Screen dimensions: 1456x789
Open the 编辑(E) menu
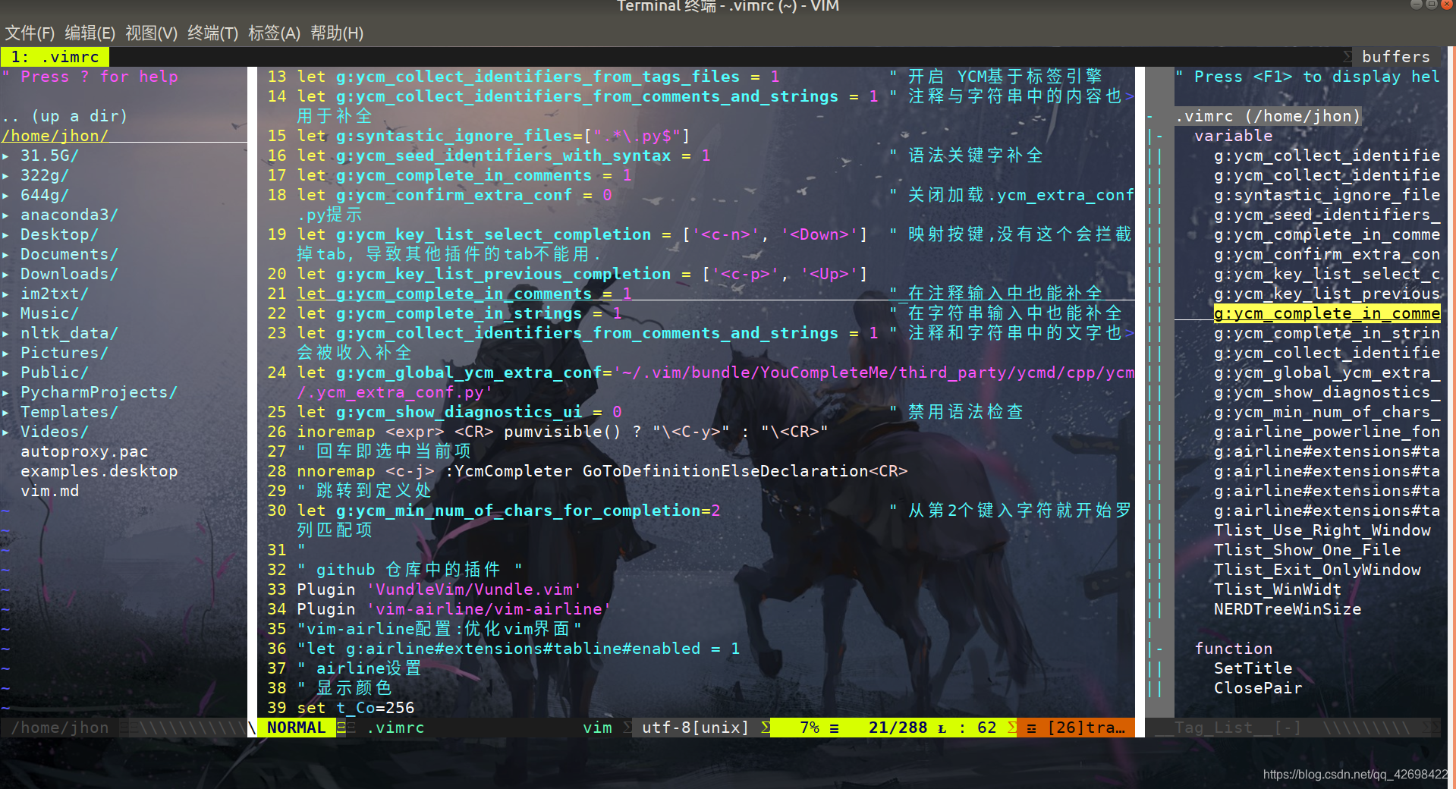tap(90, 33)
